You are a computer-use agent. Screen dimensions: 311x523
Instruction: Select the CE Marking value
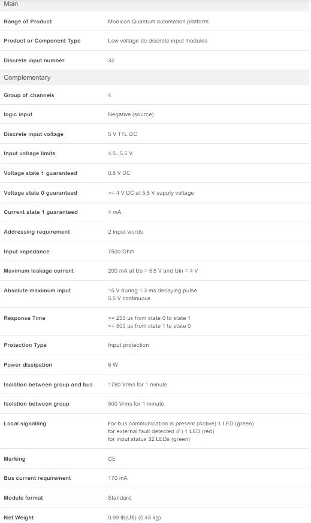[x=112, y=459]
